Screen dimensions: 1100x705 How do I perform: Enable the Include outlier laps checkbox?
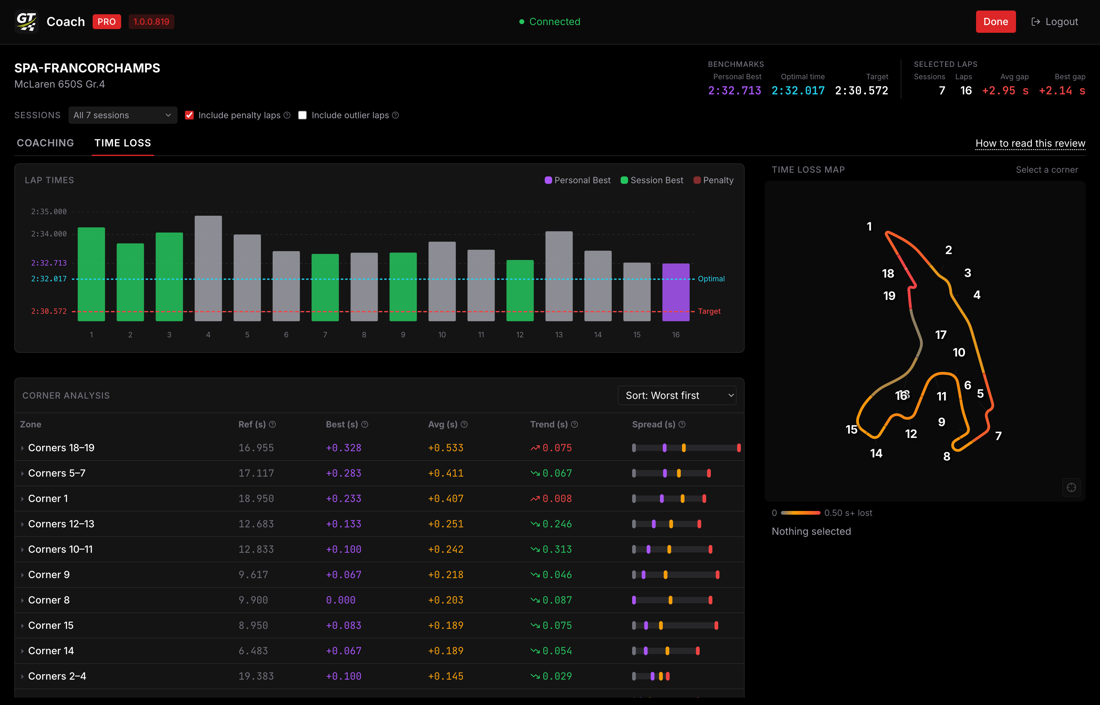[x=302, y=115]
